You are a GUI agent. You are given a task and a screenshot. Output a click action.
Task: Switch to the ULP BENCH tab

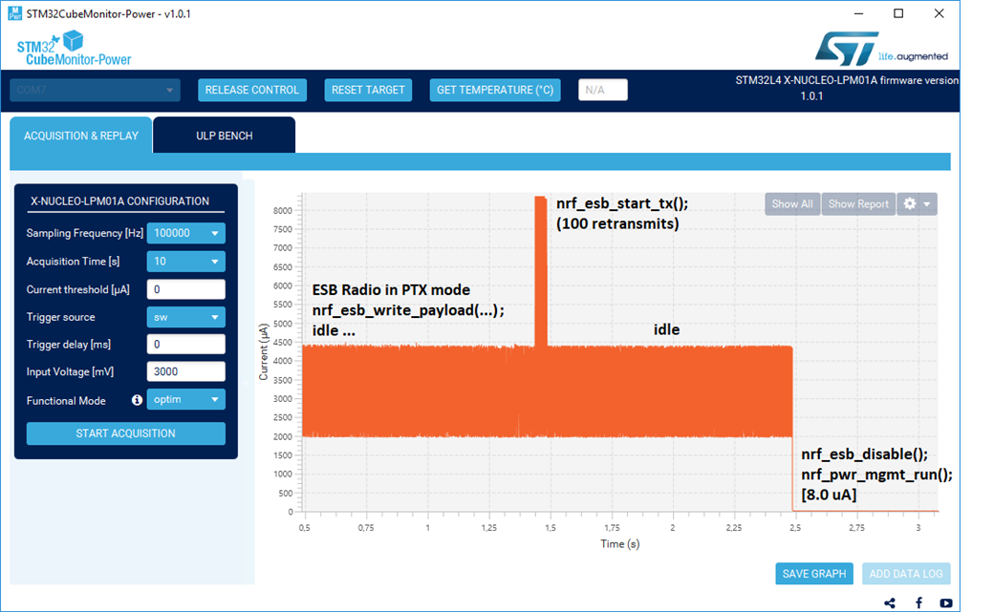click(x=224, y=136)
